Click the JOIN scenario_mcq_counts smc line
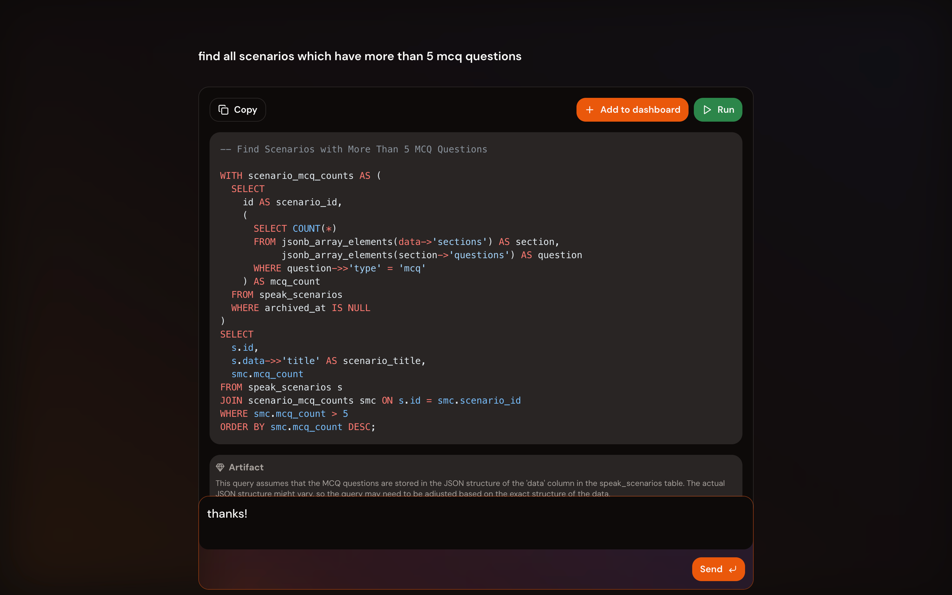This screenshot has width=952, height=595. [x=370, y=401]
